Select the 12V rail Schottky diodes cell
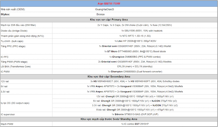 click(x=135, y=81)
